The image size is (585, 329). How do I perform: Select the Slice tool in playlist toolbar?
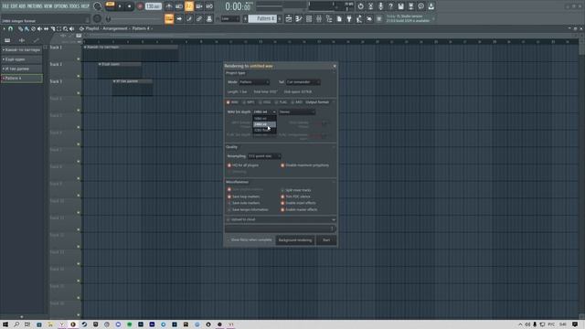(53, 28)
